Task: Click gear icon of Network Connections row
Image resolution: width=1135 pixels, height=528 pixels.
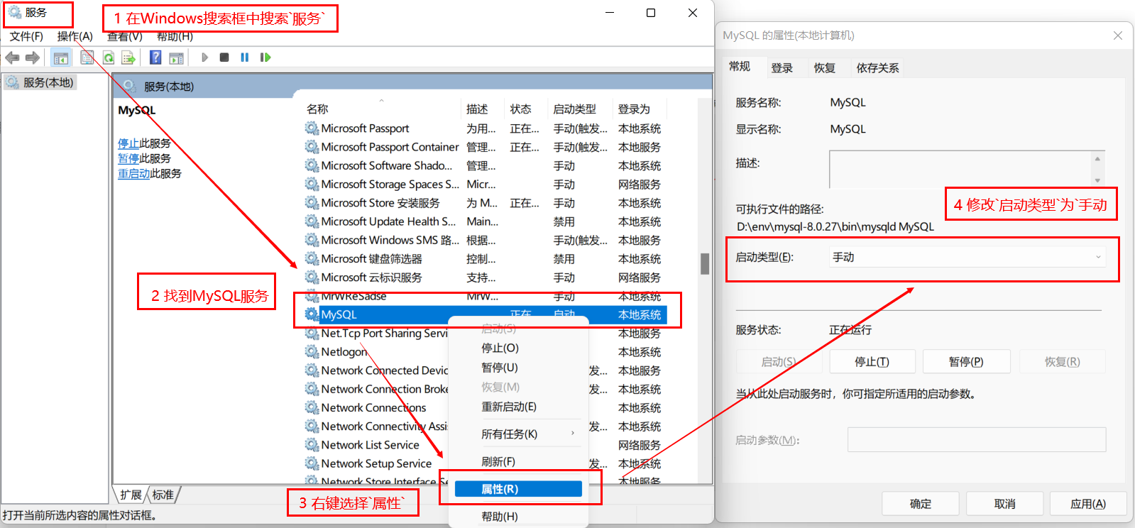Action: click(312, 407)
